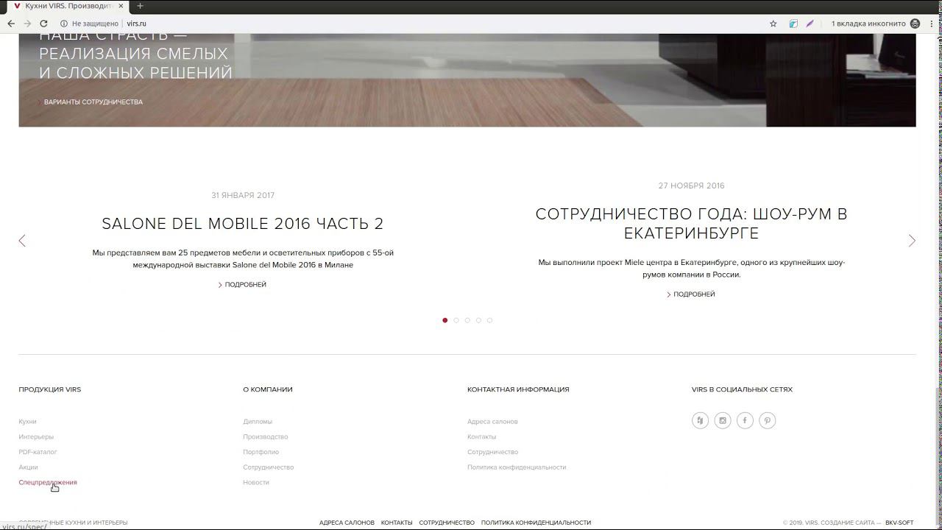Open Подробней under Salone del Mobile article
The width and height of the screenshot is (942, 530).
pyautogui.click(x=243, y=284)
